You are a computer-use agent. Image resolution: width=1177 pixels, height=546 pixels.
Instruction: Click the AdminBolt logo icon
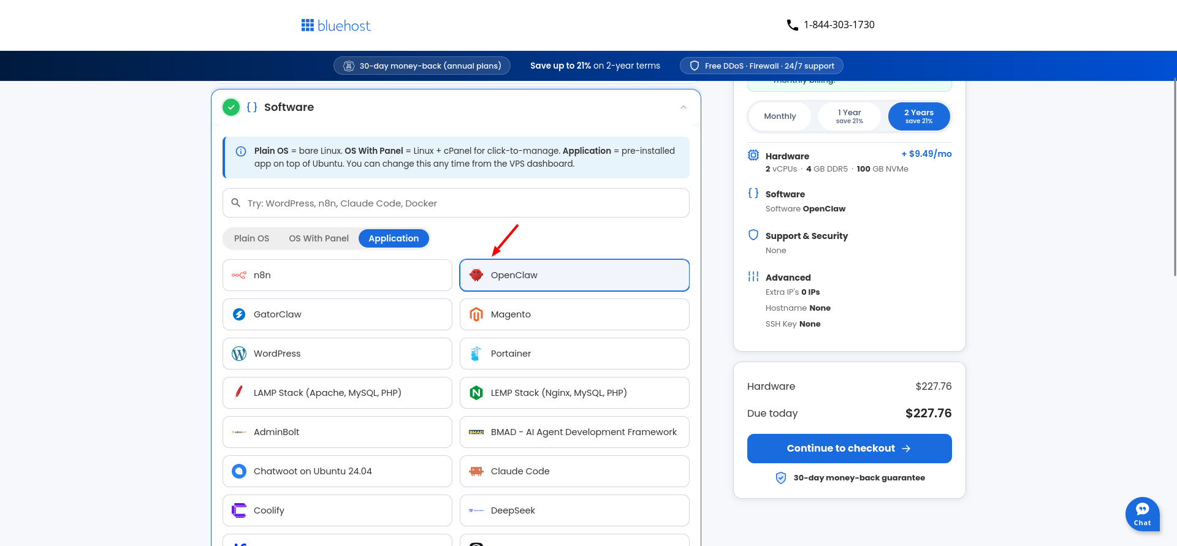[x=239, y=432]
